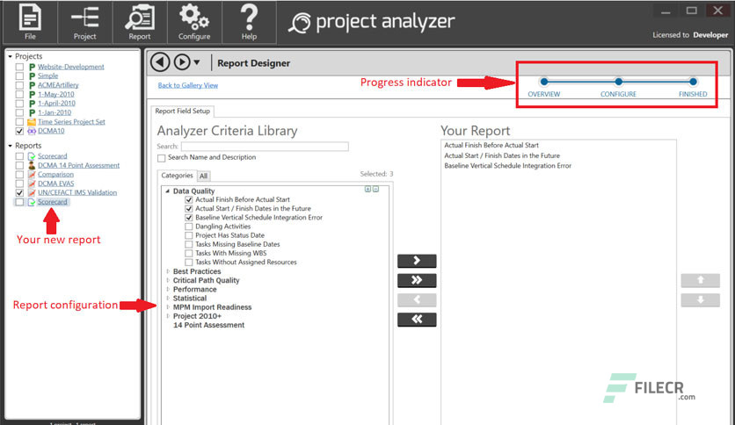Select the Report Field Setup tab

(x=182, y=111)
